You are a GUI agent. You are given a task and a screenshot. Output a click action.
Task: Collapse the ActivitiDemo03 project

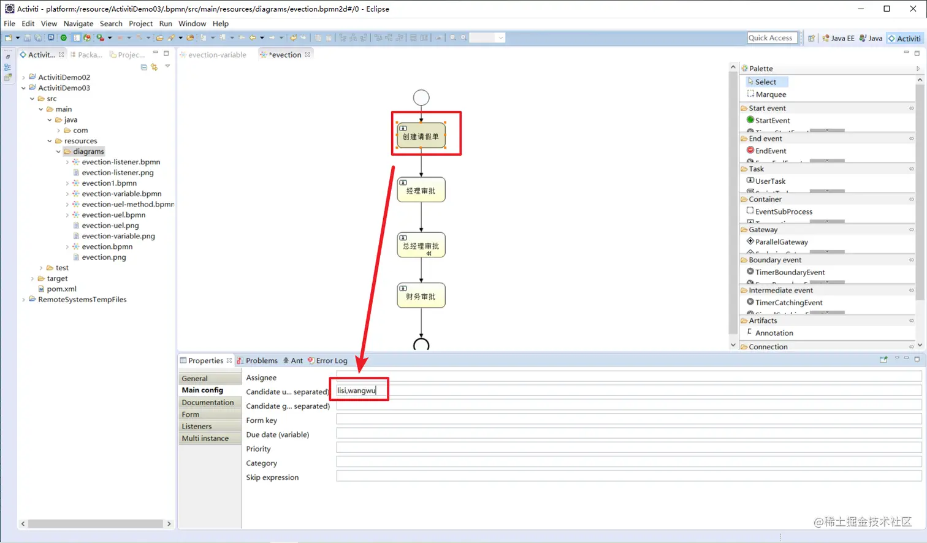pos(23,88)
